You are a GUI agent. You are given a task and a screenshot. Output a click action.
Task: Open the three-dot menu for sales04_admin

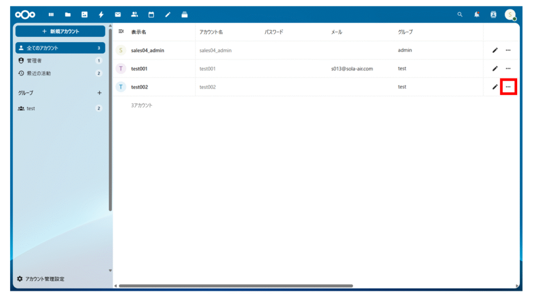pyautogui.click(x=508, y=51)
